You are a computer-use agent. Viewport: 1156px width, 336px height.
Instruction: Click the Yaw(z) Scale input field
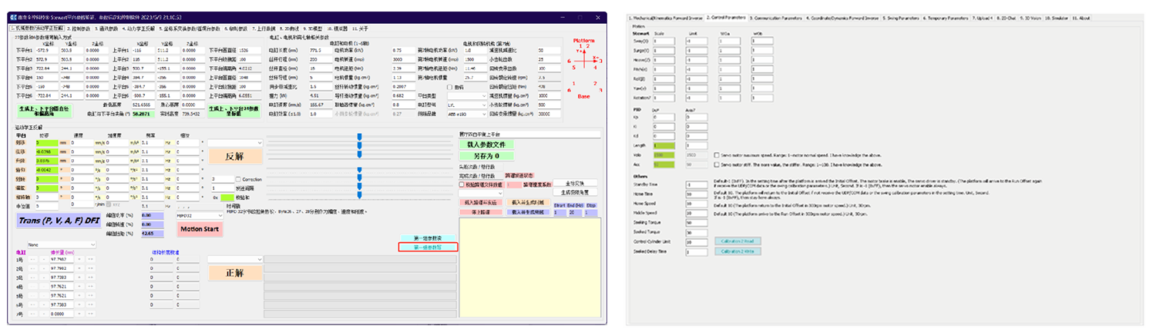(x=664, y=88)
